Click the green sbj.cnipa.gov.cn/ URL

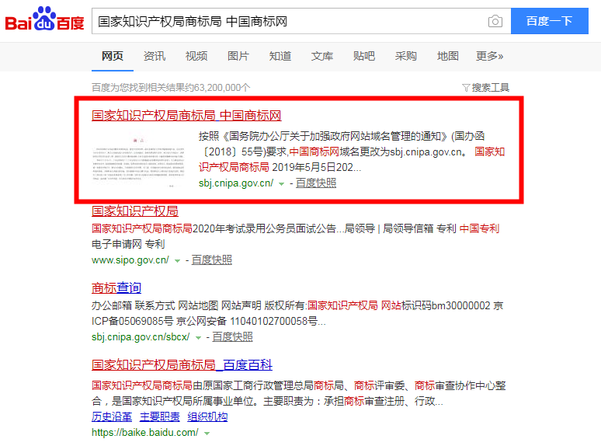[x=236, y=183]
